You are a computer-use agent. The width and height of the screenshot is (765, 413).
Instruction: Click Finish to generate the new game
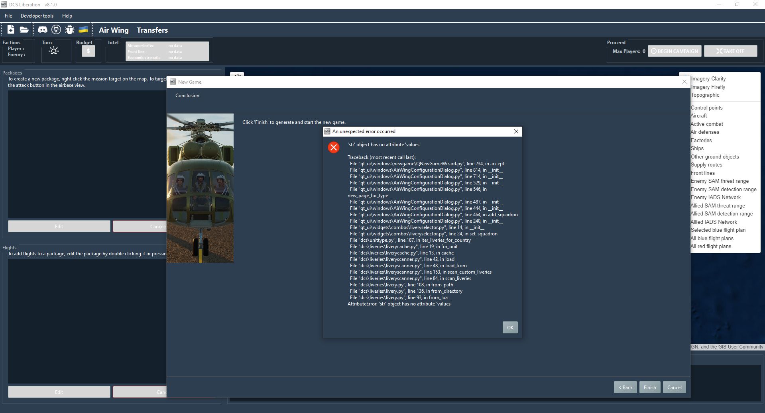point(649,387)
